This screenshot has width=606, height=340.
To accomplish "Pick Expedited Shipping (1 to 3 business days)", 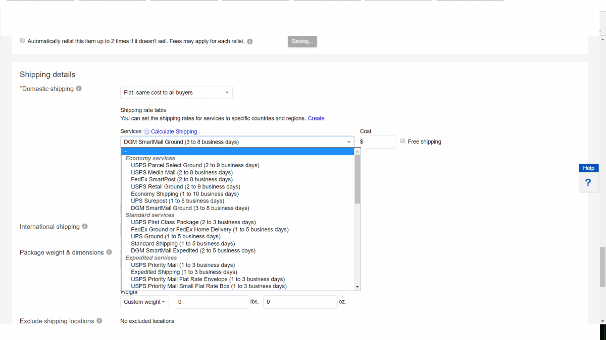I will [238, 272].
